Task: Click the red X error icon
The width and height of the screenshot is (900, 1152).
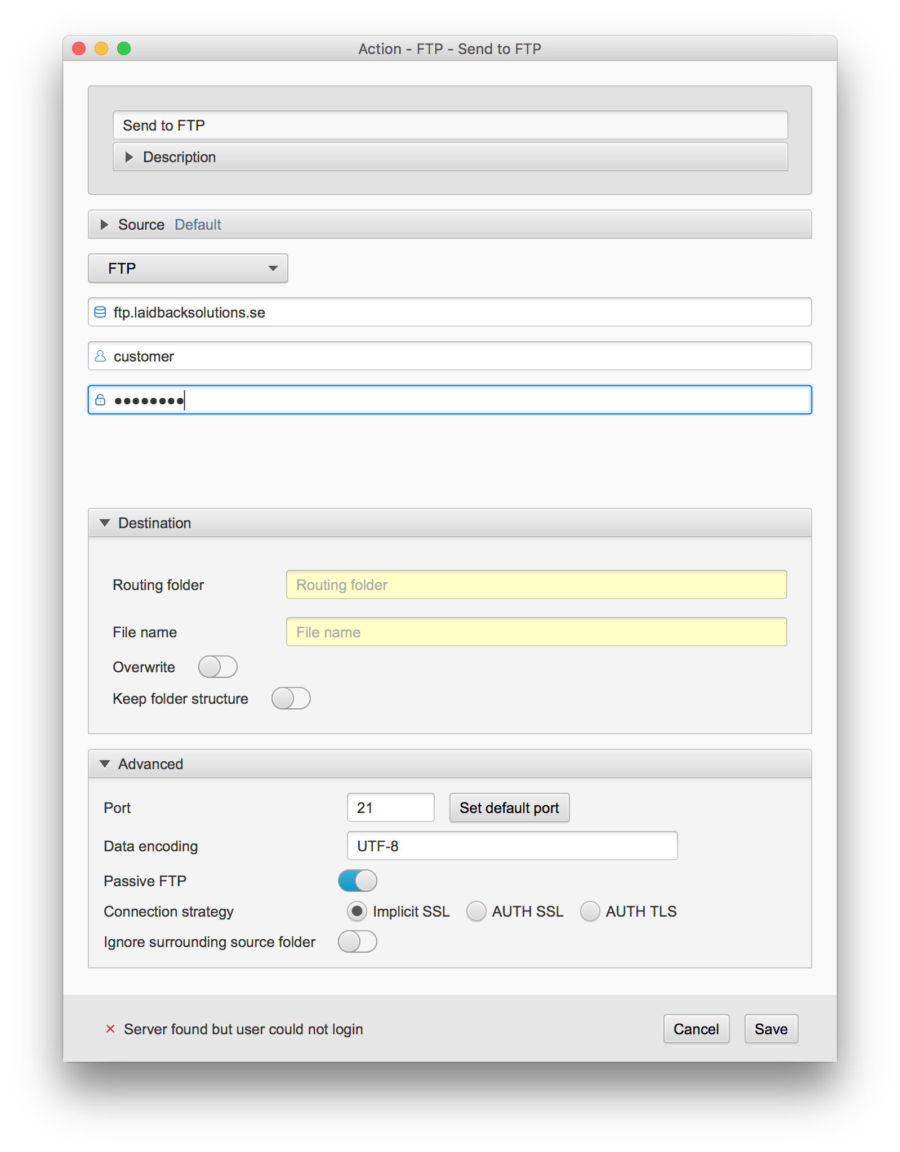Action: click(x=110, y=1029)
